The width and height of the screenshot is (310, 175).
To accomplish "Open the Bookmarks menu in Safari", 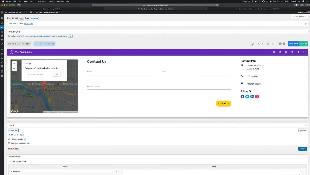I will click(42, 1).
